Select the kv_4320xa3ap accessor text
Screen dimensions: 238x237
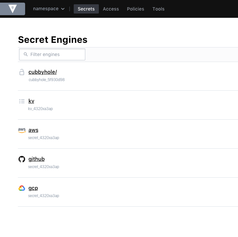click(40, 109)
